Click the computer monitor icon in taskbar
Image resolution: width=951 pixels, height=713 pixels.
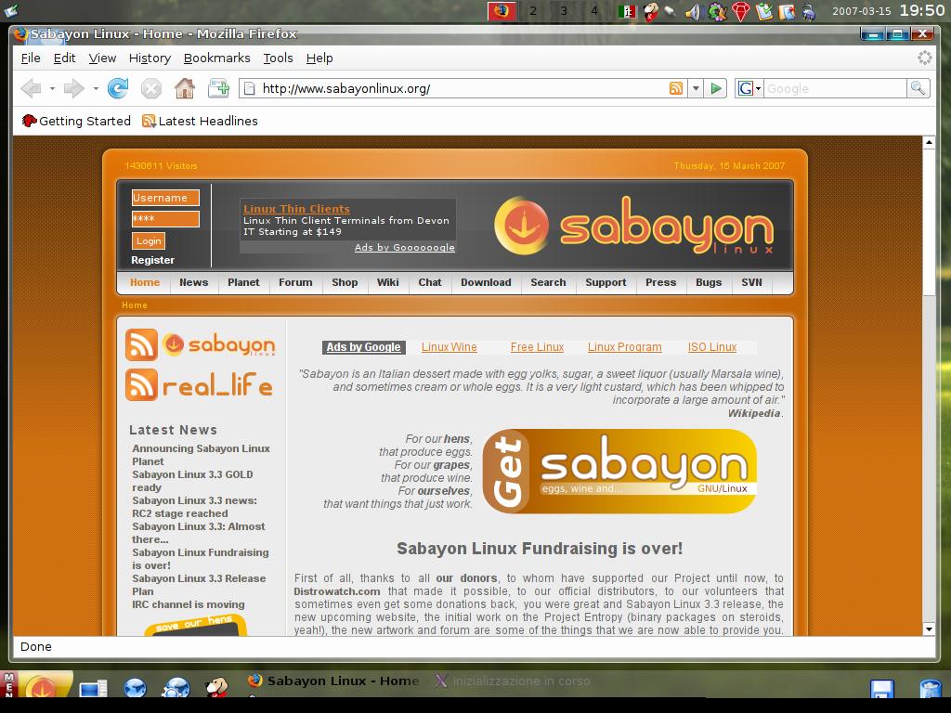click(93, 689)
